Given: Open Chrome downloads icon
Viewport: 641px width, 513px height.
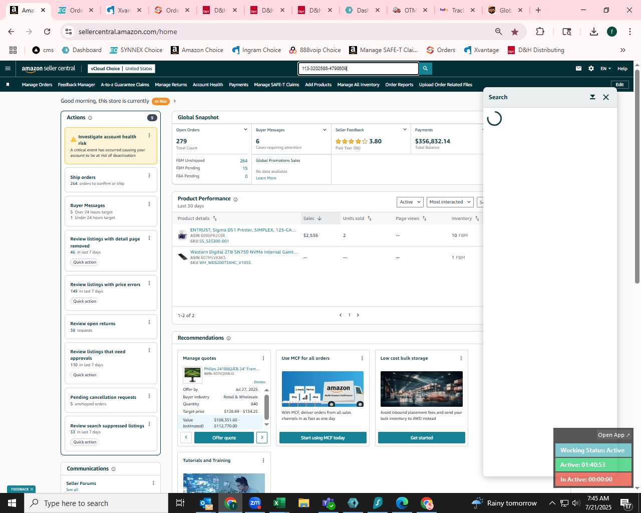Looking at the screenshot, I should click(594, 32).
